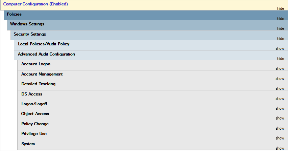Image resolution: width=288 pixels, height=151 pixels.
Task: Show the System audit settings
Action: coord(280,148)
